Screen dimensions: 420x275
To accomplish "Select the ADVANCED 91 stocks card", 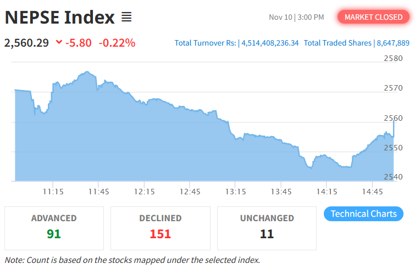I will 54,228.
